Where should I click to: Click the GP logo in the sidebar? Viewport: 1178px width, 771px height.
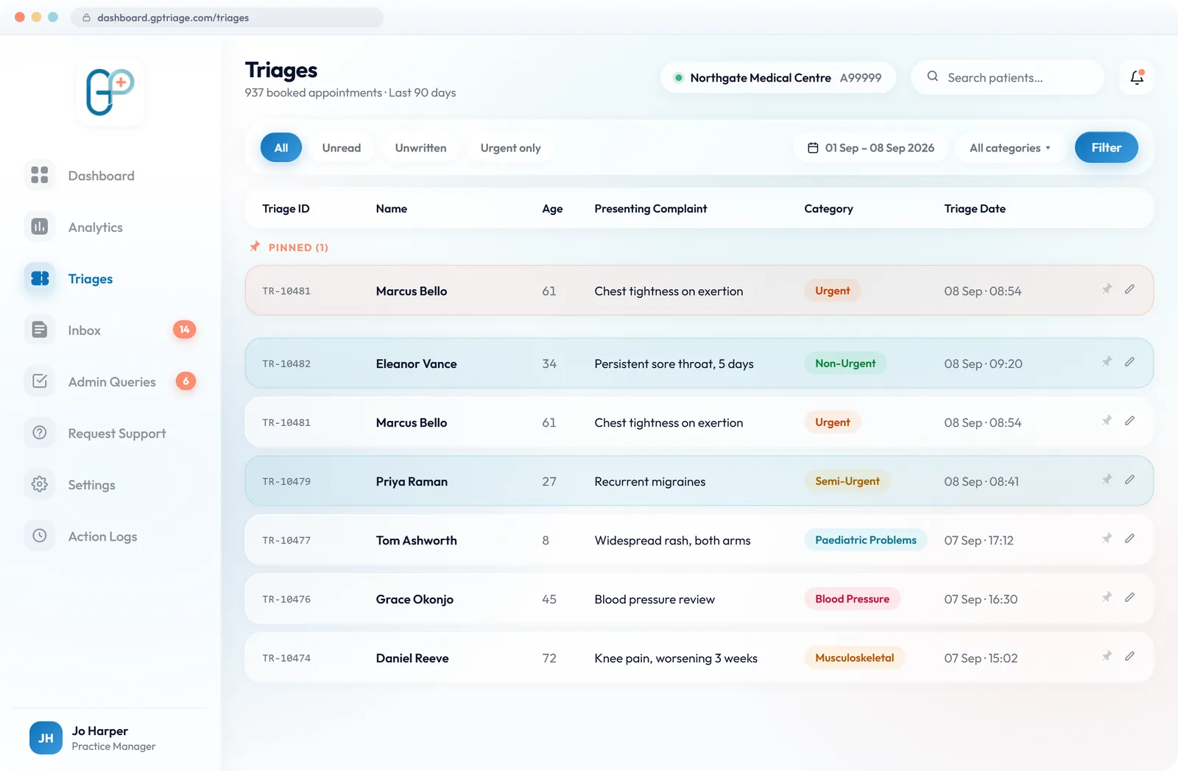110,92
